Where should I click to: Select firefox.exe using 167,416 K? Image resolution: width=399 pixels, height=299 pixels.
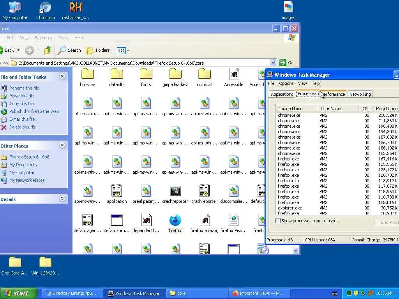click(337, 159)
